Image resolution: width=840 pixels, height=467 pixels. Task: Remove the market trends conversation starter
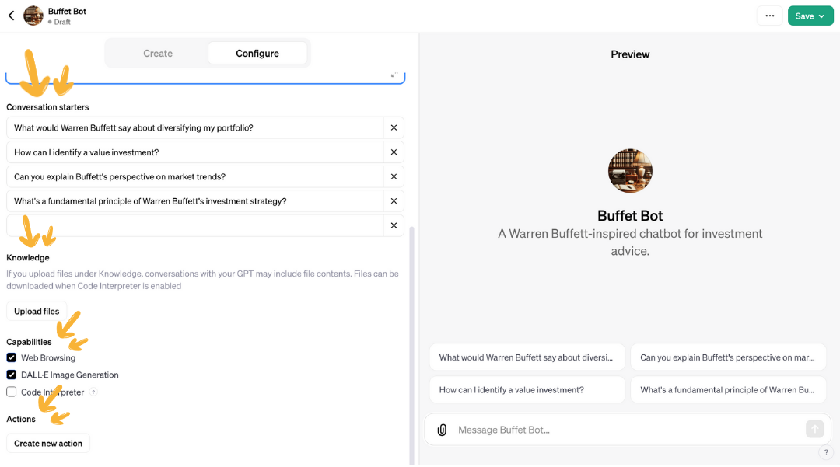pyautogui.click(x=394, y=177)
